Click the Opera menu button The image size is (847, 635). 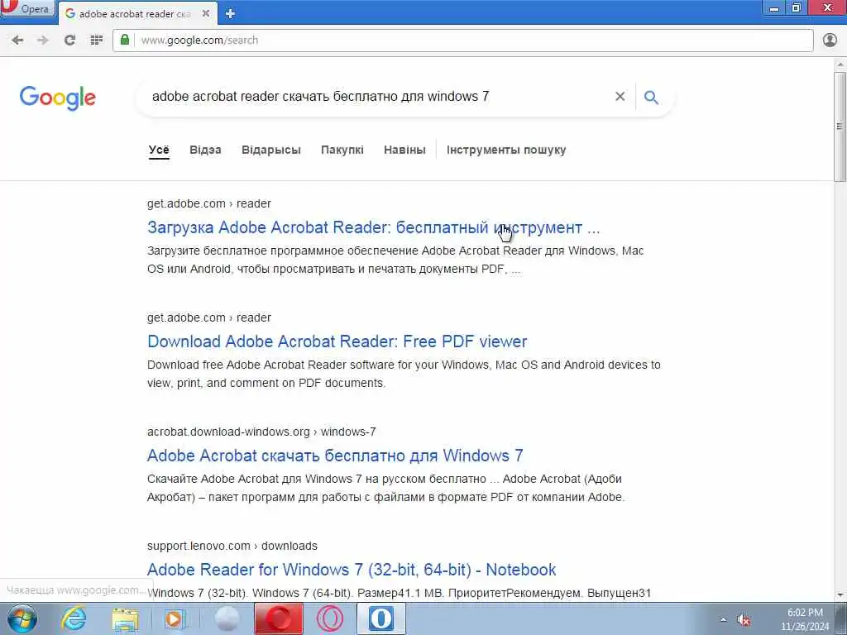[27, 8]
